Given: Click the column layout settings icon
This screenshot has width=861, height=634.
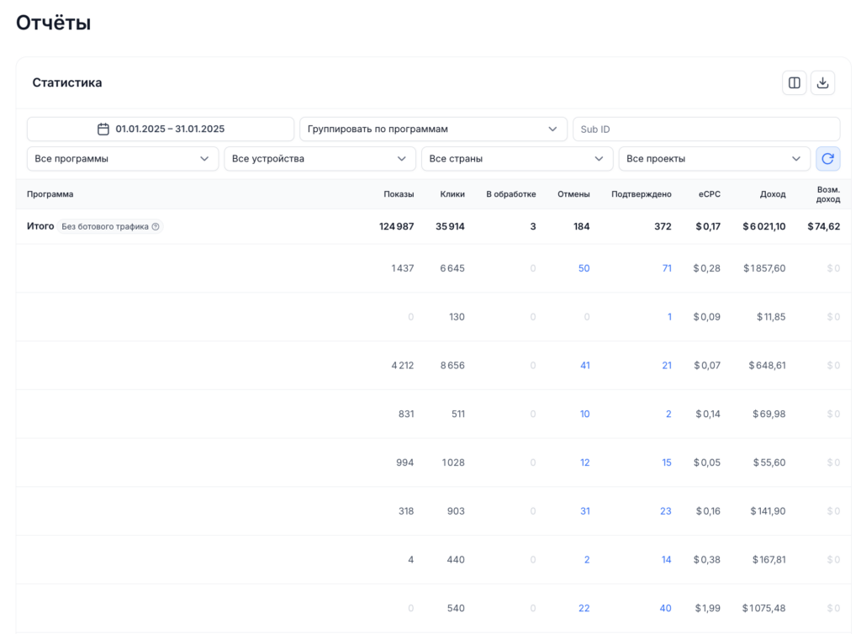Looking at the screenshot, I should [794, 82].
